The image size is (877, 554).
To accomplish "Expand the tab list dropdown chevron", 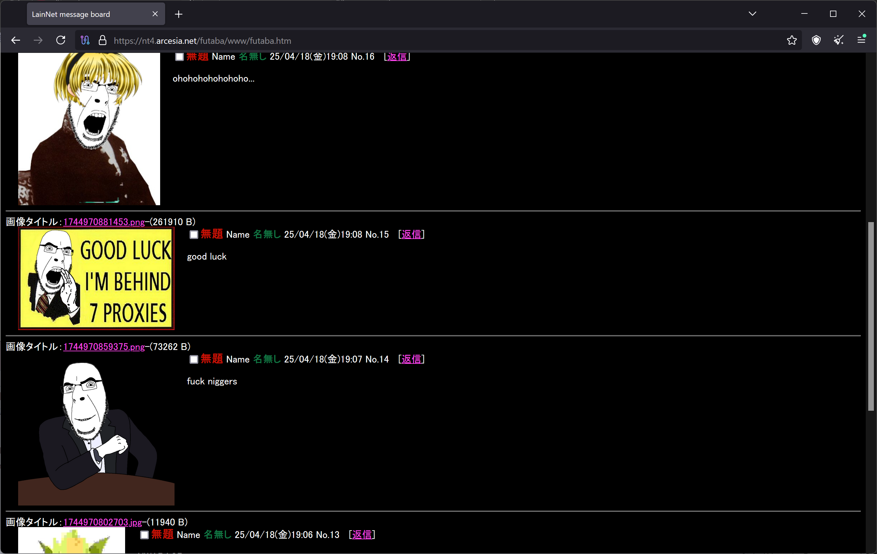I will 753,14.
